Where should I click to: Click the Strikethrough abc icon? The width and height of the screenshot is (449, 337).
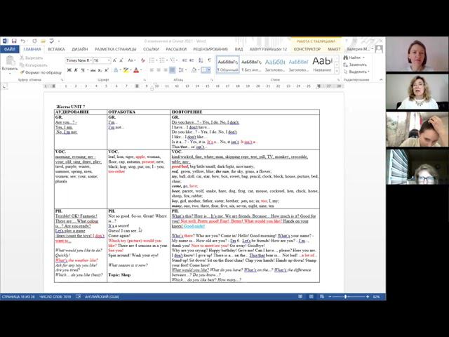click(x=93, y=70)
